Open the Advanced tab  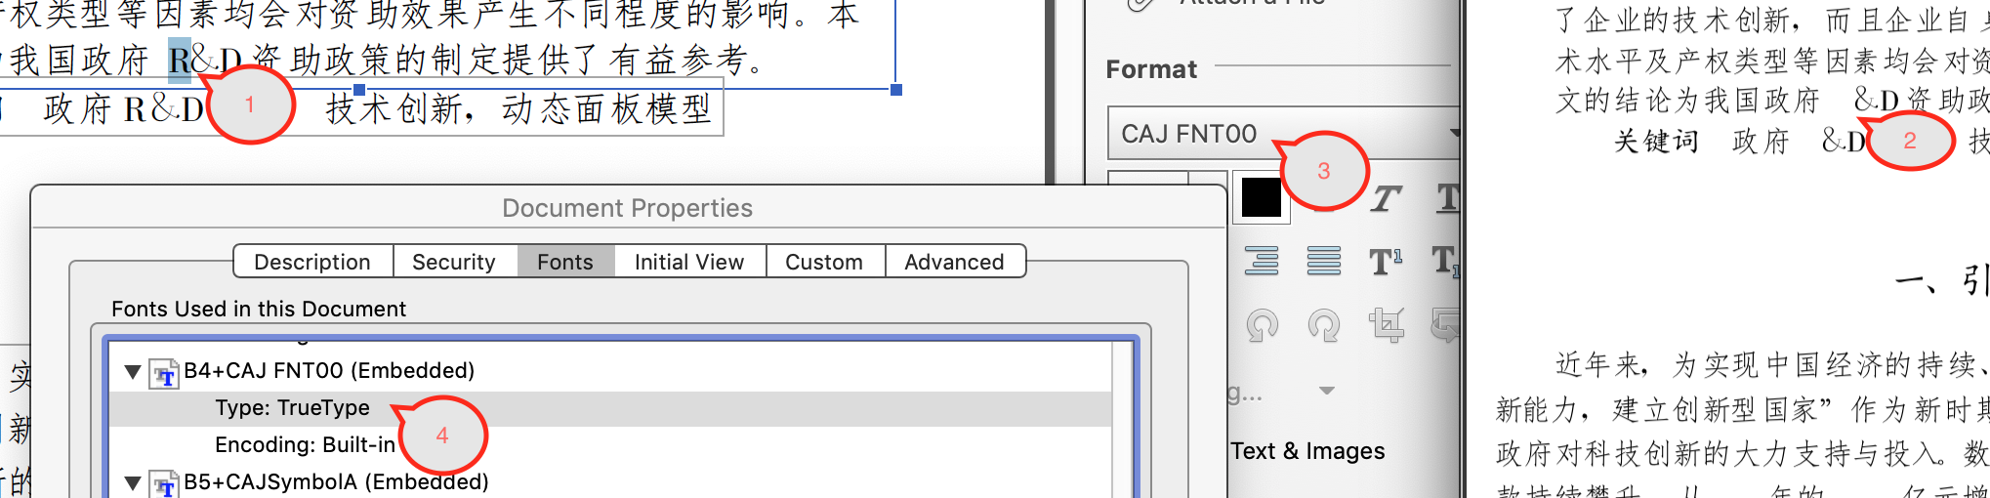pyautogui.click(x=954, y=262)
